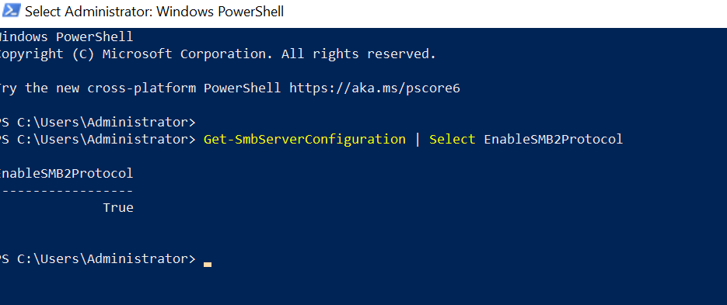Click the first empty Administrator prompt line
Image resolution: width=727 pixels, height=305 pixels.
(x=97, y=123)
